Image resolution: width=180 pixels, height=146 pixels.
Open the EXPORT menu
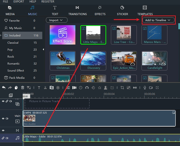coord(19,2)
